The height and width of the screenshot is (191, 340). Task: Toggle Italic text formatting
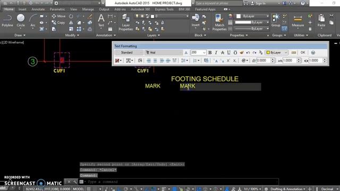pyautogui.click(x=216, y=53)
